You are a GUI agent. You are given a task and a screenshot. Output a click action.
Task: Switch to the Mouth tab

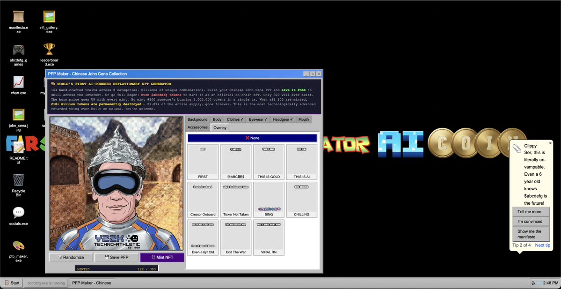click(303, 119)
